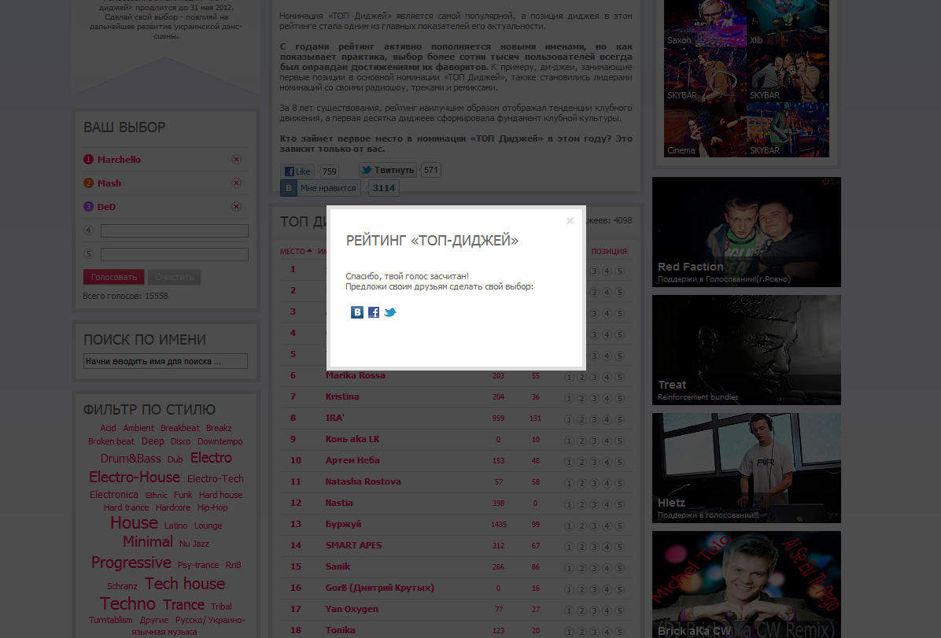Open the Brick aKa CW banner
Image resolution: width=941 pixels, height=638 pixels.
click(x=747, y=584)
